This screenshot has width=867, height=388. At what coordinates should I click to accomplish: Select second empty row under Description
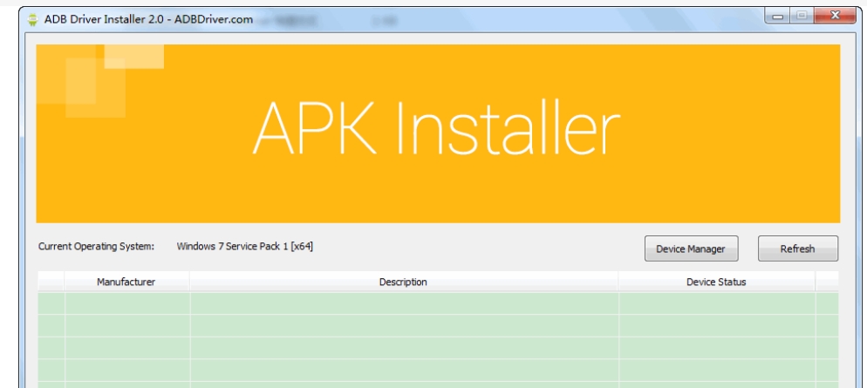pyautogui.click(x=403, y=325)
